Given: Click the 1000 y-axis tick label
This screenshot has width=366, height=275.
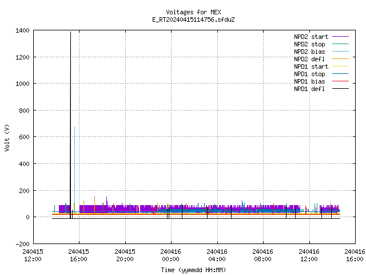Looking at the screenshot, I should (22, 84).
